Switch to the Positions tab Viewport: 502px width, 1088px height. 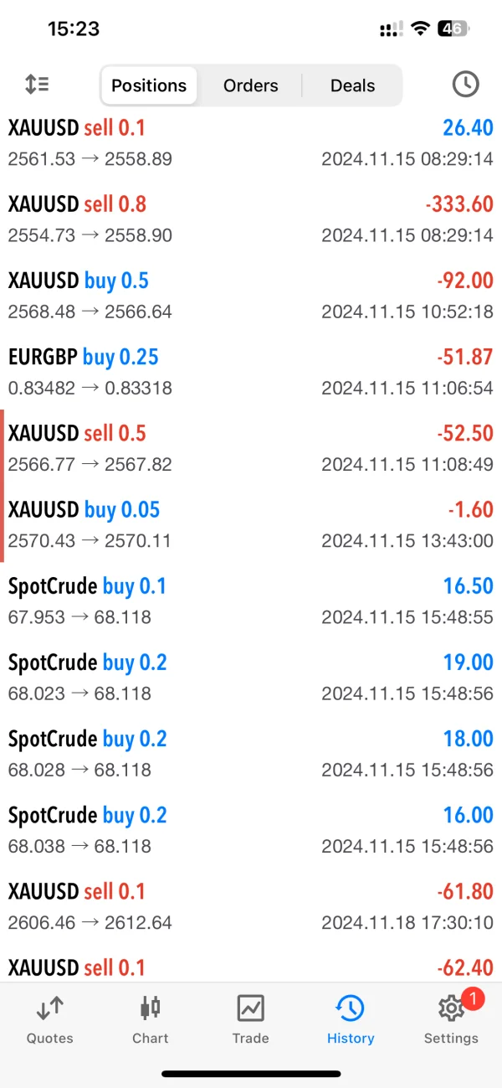[x=149, y=85]
